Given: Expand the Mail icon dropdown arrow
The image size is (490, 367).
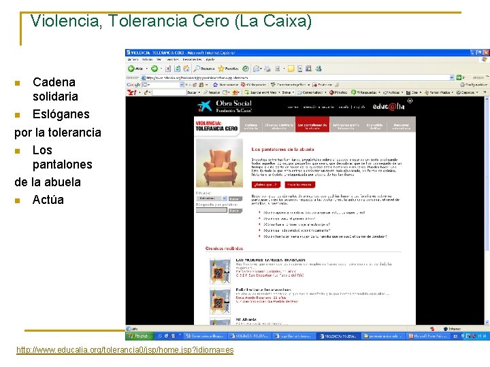Looking at the screenshot, I should [261, 69].
